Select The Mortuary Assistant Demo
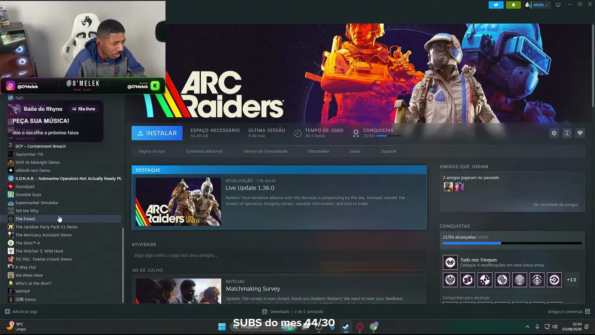 pyautogui.click(x=43, y=235)
